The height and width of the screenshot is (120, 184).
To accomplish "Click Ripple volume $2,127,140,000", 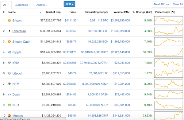I will point(120,52).
